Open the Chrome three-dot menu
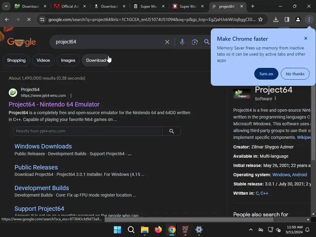316x237 pixels. [x=309, y=19]
